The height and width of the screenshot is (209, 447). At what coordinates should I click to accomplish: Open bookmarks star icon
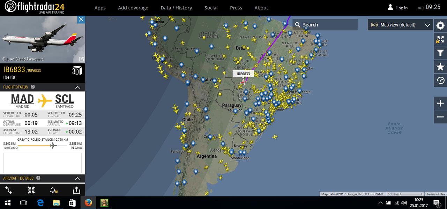click(x=440, y=67)
